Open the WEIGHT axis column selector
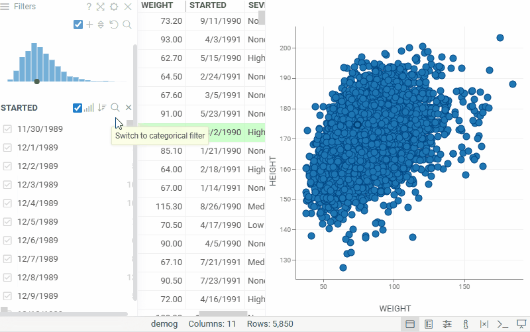The height and width of the screenshot is (332, 530). [394, 308]
